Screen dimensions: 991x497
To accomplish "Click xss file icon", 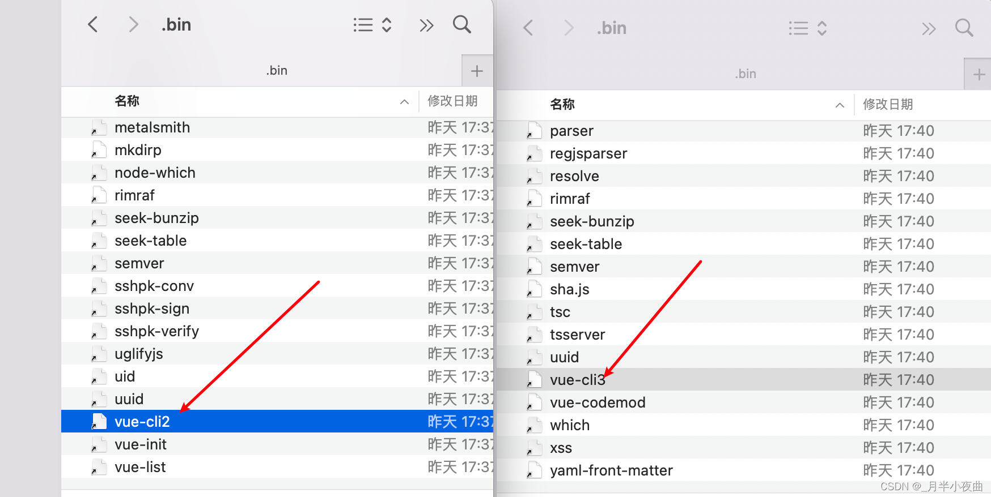I will coord(534,448).
